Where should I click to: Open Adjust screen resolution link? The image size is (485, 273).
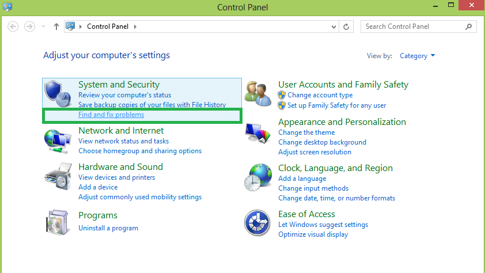(x=315, y=152)
